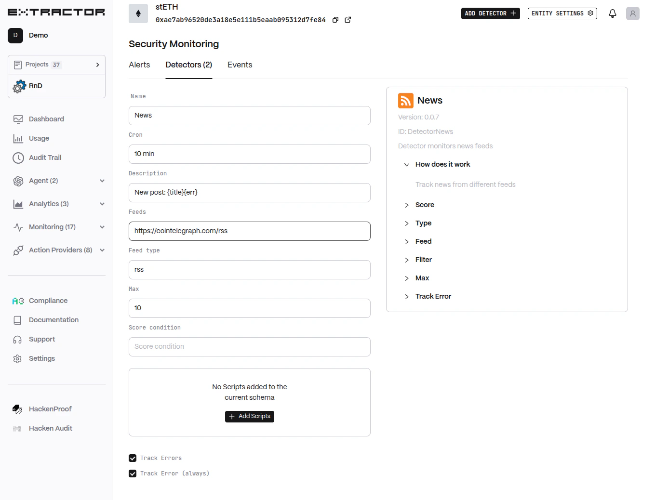Open Dashboard from the sidebar
This screenshot has height=500, width=655.
point(46,119)
